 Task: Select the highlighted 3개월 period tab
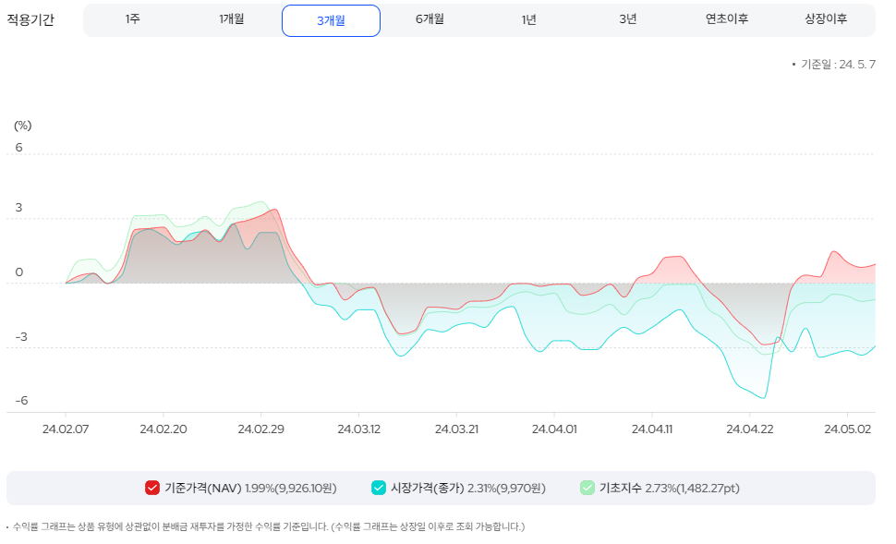pos(331,20)
